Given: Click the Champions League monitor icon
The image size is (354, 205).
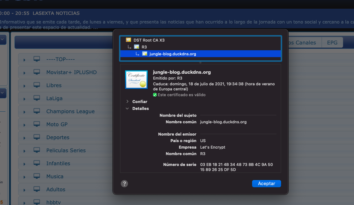Looking at the screenshot, I should pos(37,111).
